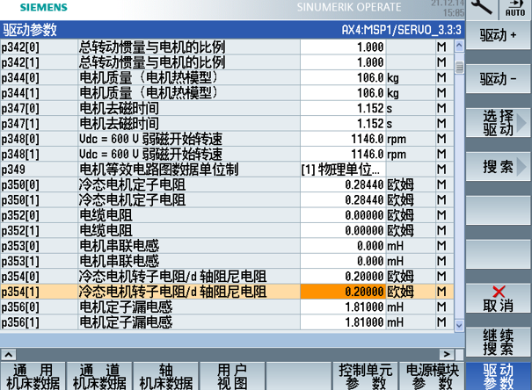Click parameter number p350[1]
This screenshot has height=390, width=532.
point(20,200)
